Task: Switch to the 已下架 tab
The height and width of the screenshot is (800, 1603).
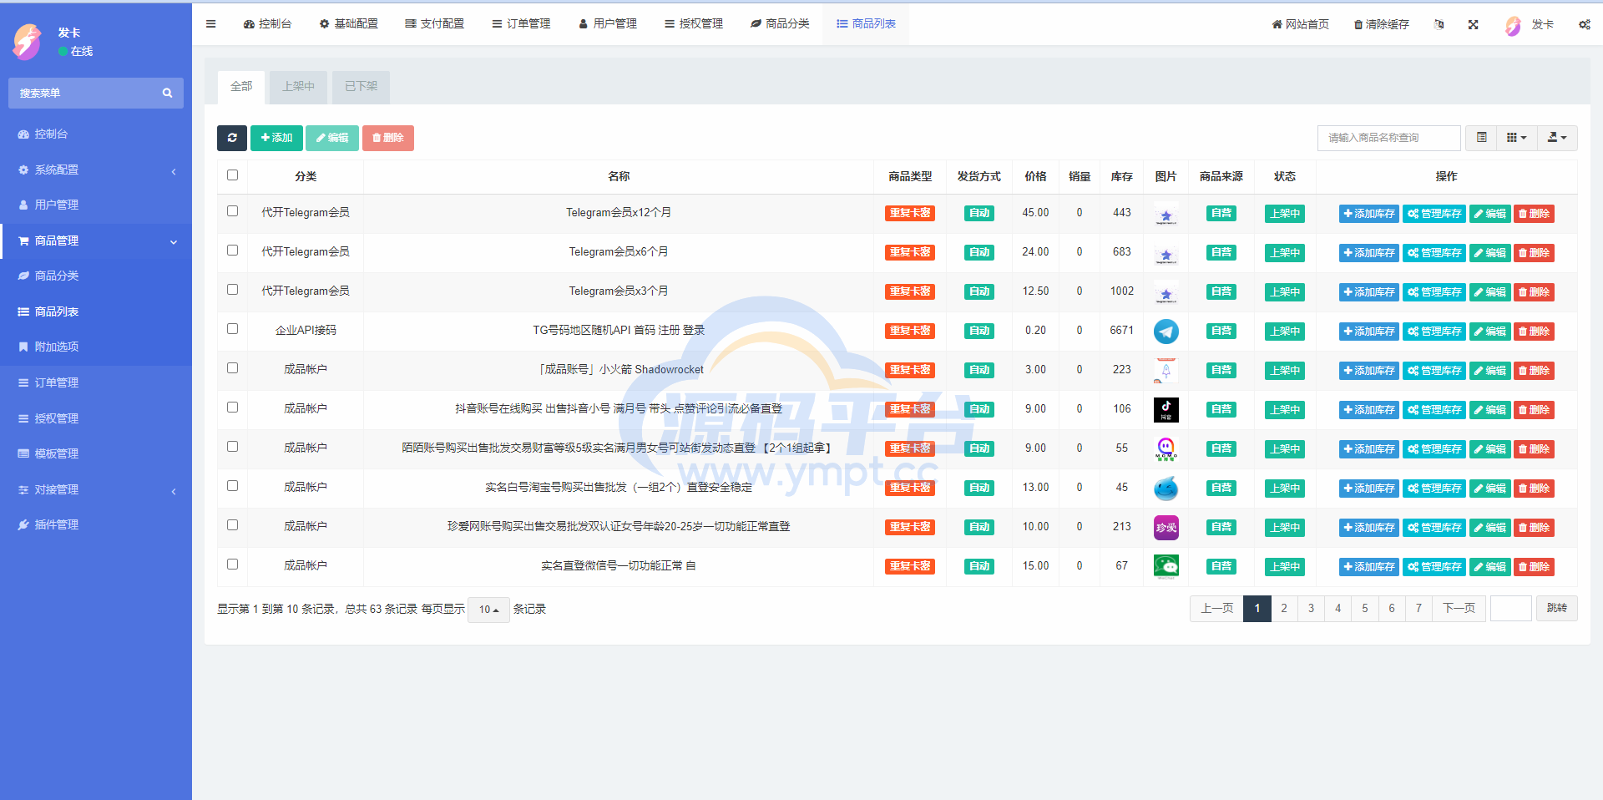Action: click(x=361, y=87)
